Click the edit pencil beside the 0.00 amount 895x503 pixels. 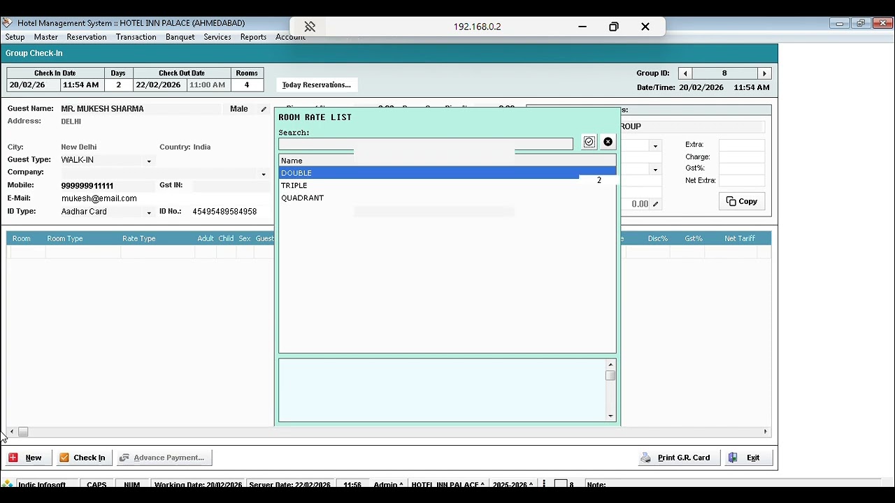tap(655, 204)
